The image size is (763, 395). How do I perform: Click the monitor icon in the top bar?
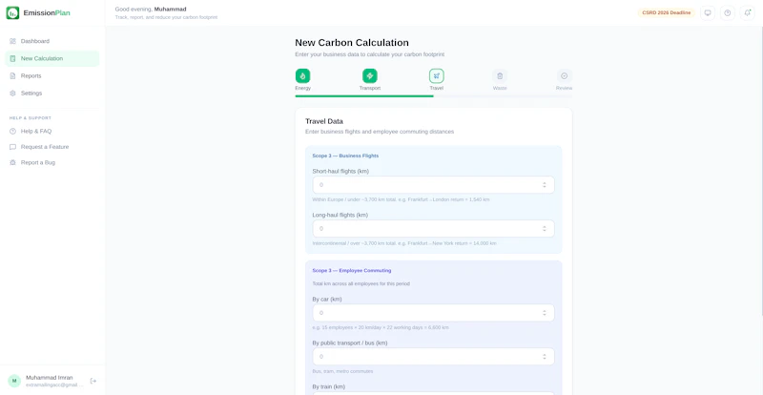click(x=708, y=13)
